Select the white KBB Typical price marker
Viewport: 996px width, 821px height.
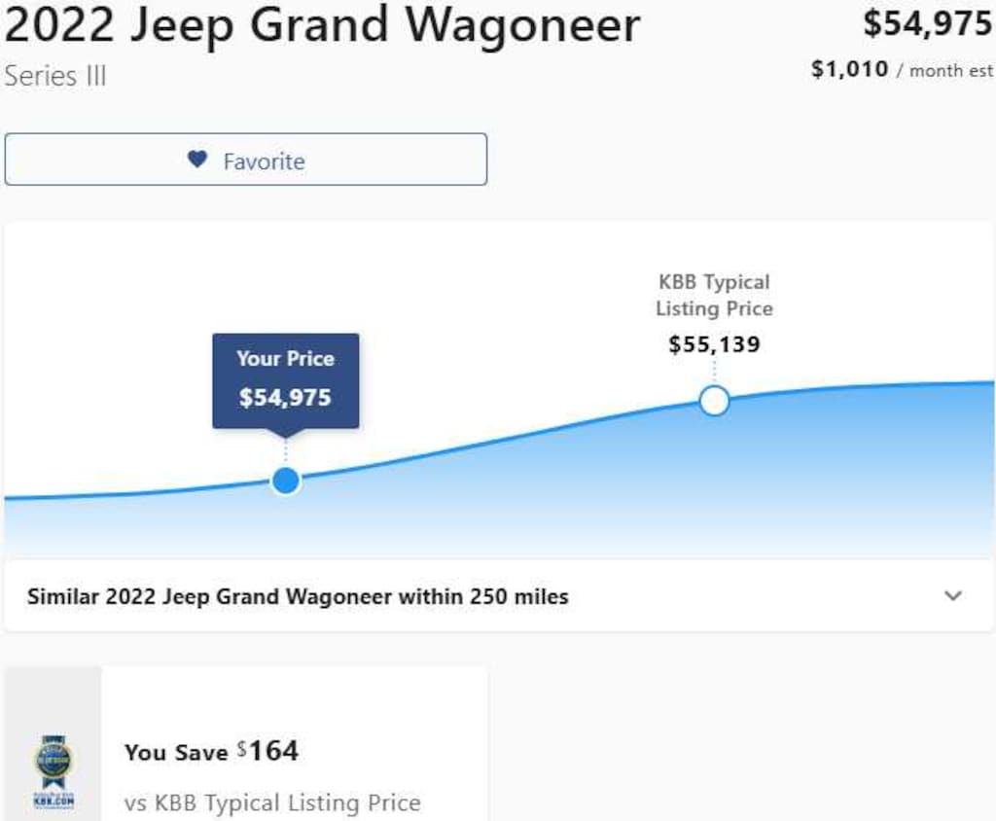tap(714, 400)
